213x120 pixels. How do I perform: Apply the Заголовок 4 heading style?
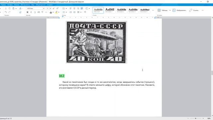point(145,10)
